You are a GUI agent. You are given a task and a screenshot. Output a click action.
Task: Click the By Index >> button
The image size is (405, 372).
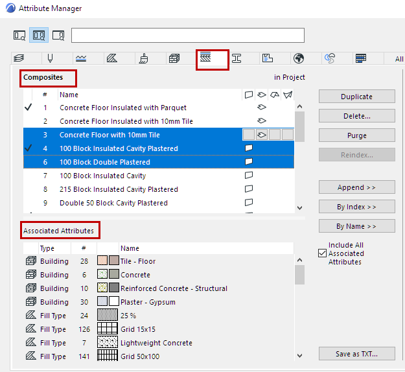coord(356,207)
